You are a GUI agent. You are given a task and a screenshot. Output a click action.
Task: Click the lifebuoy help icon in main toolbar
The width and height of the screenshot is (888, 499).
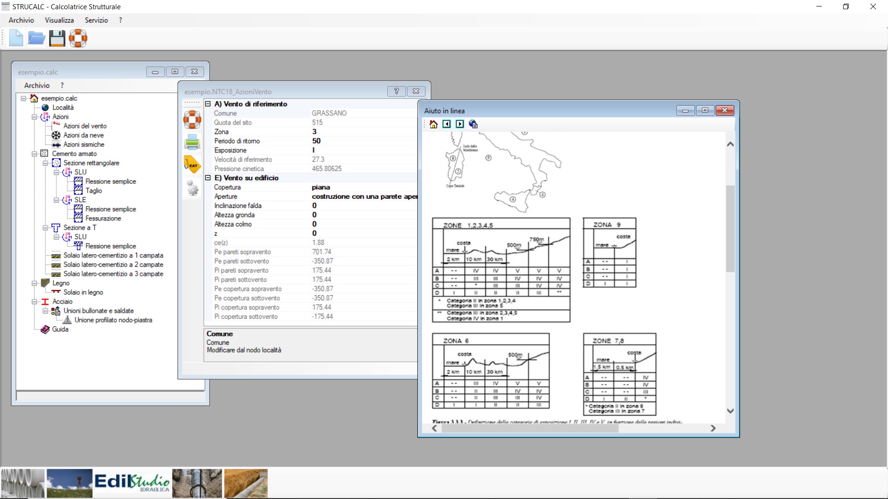click(78, 38)
